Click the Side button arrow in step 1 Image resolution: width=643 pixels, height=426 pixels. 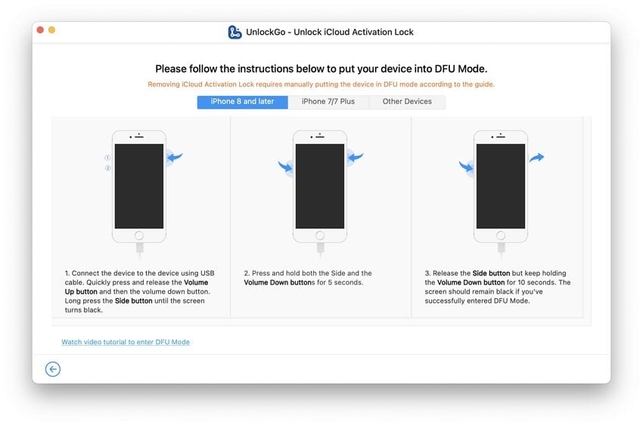[x=176, y=157]
